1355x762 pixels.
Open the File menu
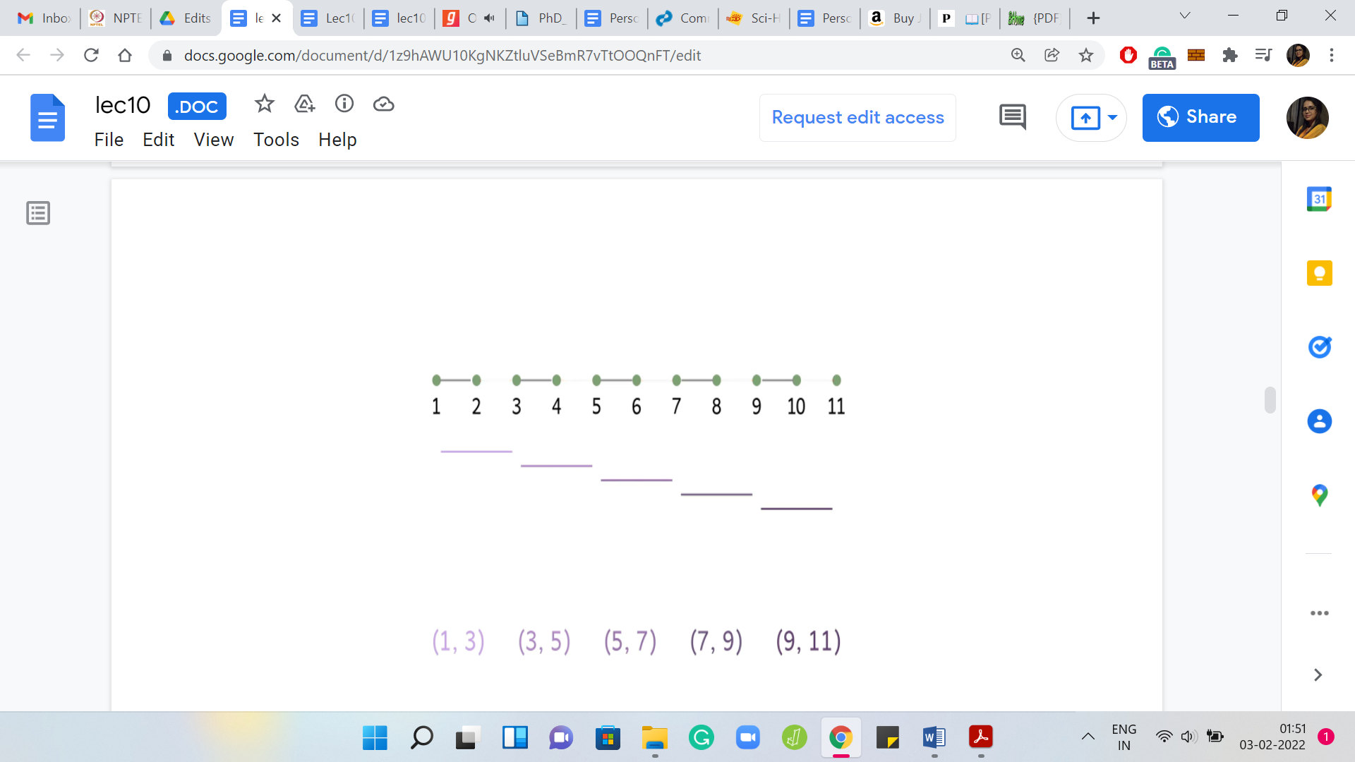coord(109,140)
